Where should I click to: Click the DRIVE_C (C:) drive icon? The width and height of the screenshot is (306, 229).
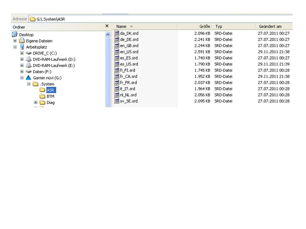coord(29,53)
